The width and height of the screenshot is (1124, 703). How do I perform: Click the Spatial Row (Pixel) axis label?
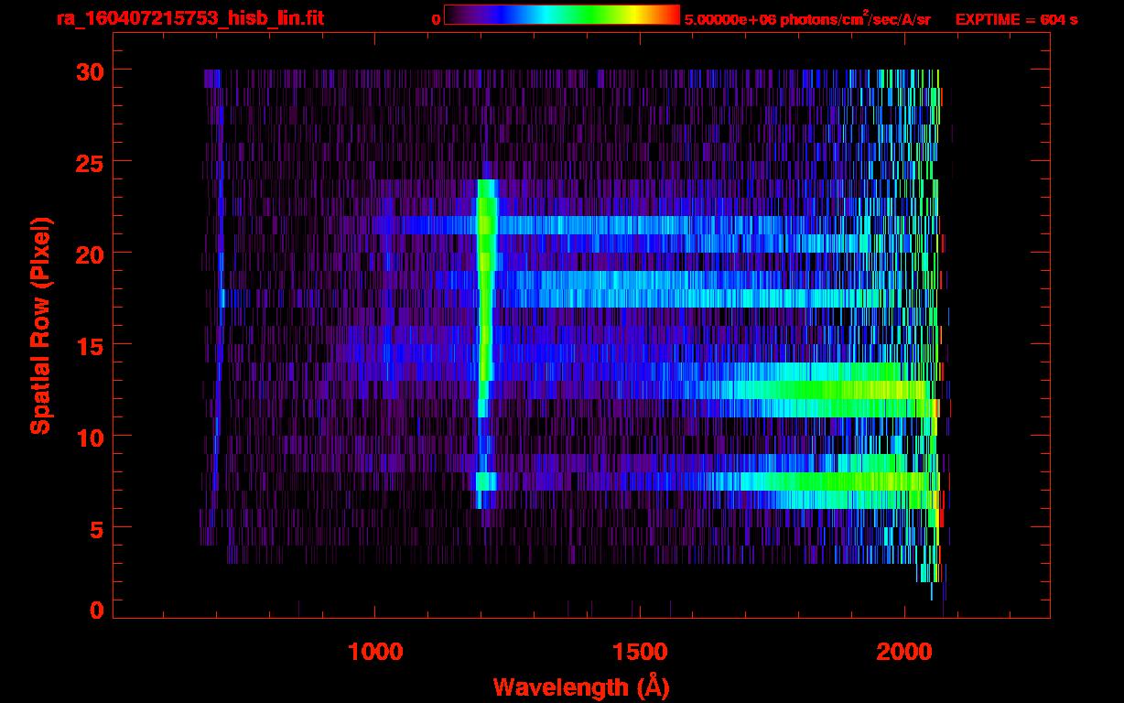(x=40, y=325)
